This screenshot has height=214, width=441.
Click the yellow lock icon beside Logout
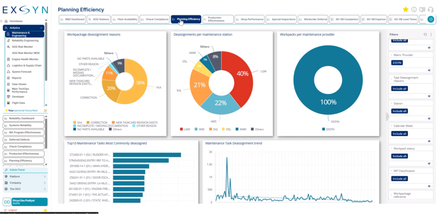point(45,210)
